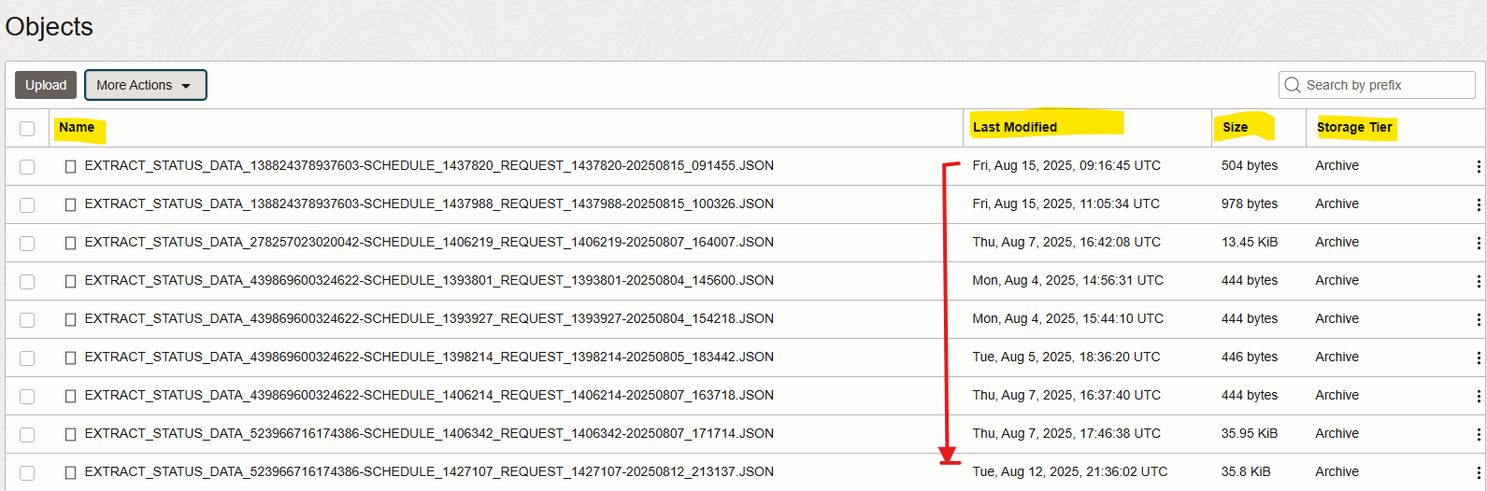The width and height of the screenshot is (1487, 491).
Task: Open actions menu for SCHEDULE_1406214 row
Action: coord(1479,396)
